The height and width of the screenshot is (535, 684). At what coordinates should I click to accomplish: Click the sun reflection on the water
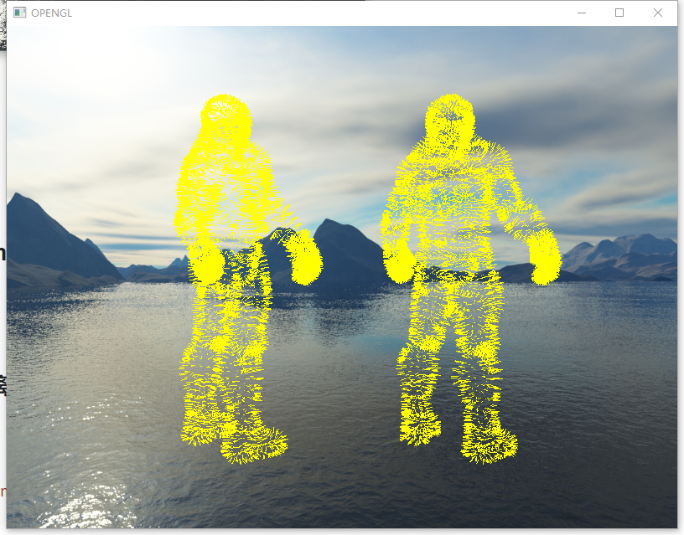(92, 502)
